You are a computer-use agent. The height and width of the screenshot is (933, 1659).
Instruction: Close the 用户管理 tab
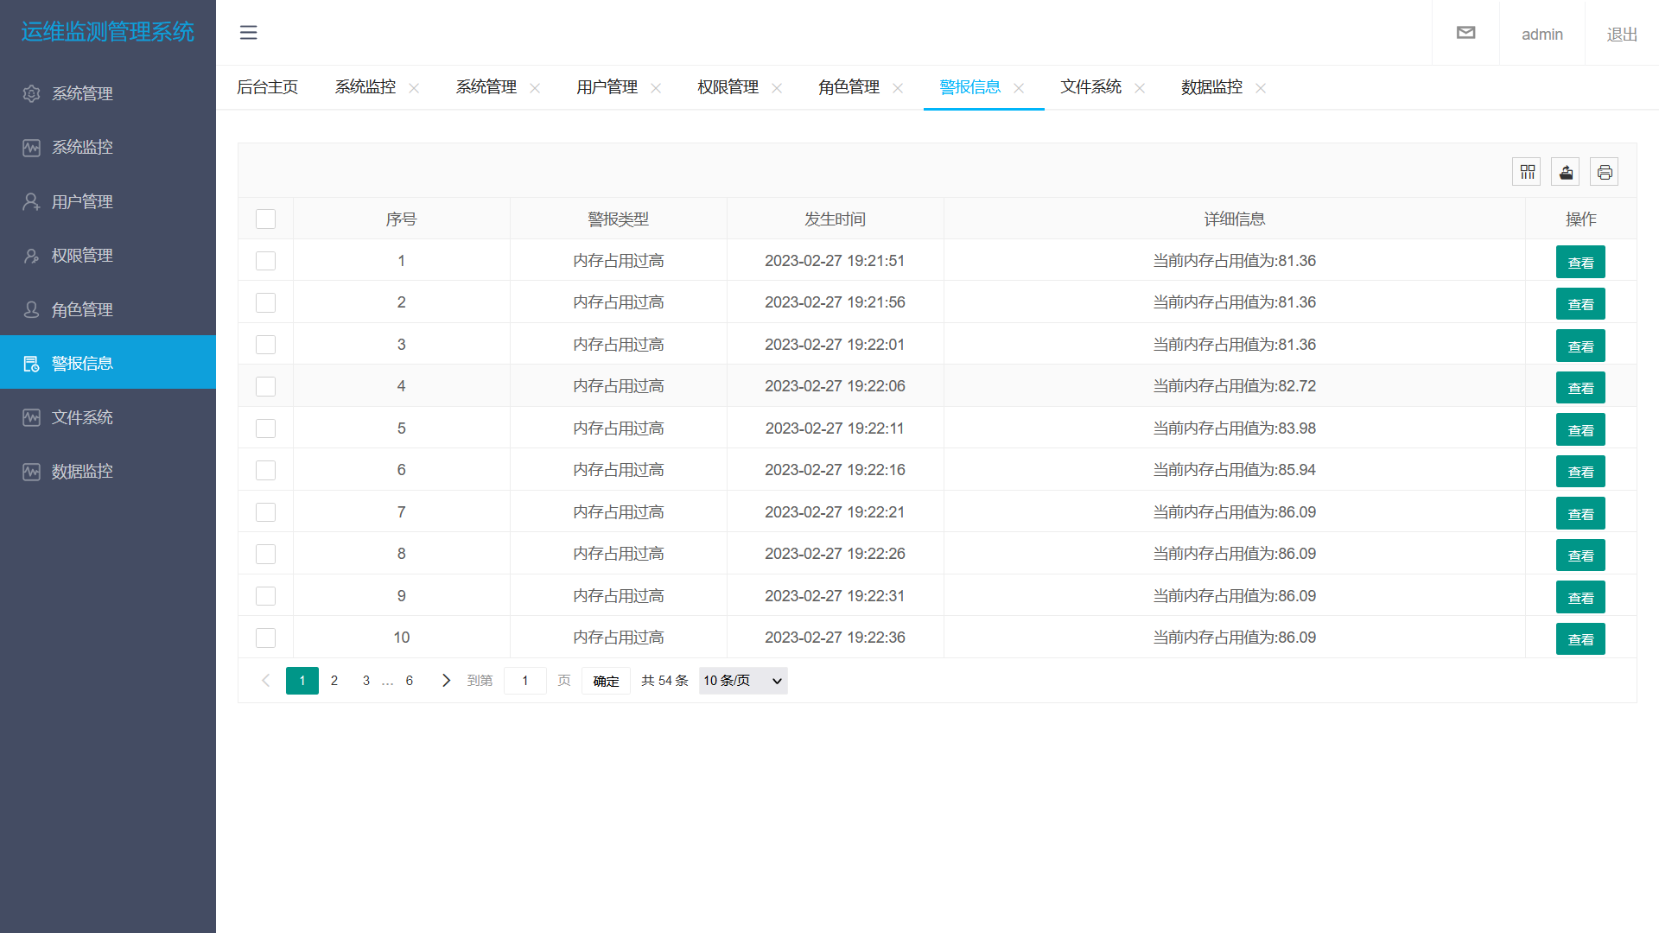656,88
